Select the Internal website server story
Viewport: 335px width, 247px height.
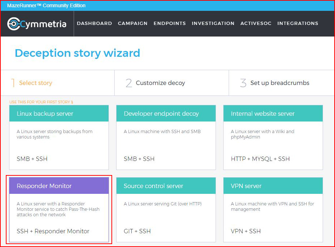(273, 137)
